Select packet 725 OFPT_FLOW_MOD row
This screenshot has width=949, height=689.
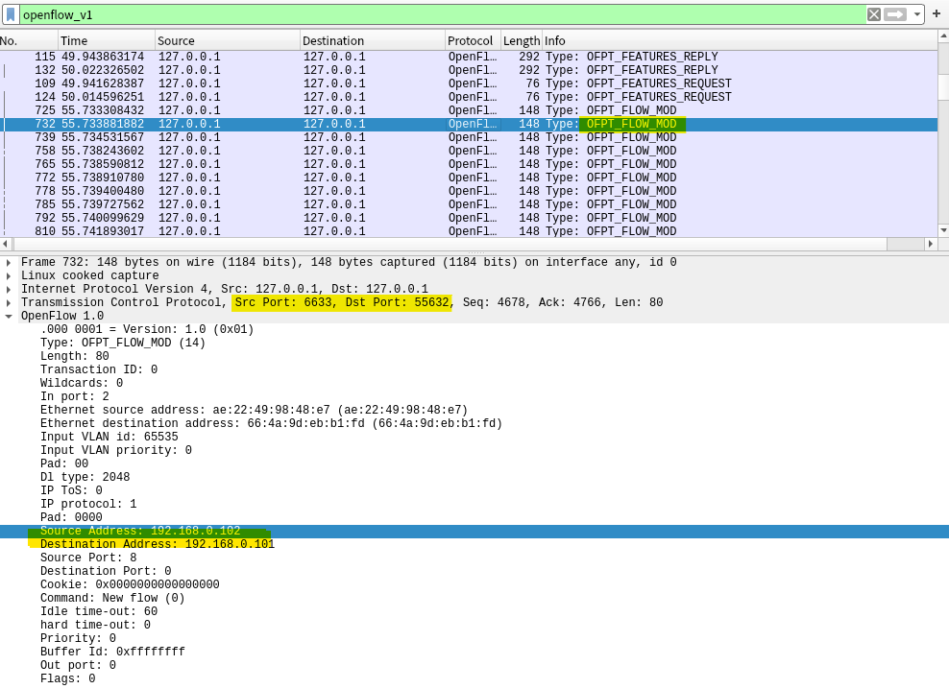[x=469, y=110]
